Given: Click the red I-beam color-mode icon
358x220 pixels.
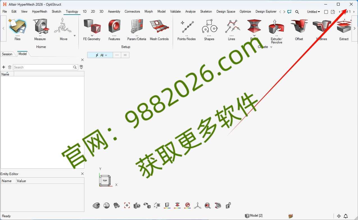Looking at the screenshot, I should [x=177, y=205].
